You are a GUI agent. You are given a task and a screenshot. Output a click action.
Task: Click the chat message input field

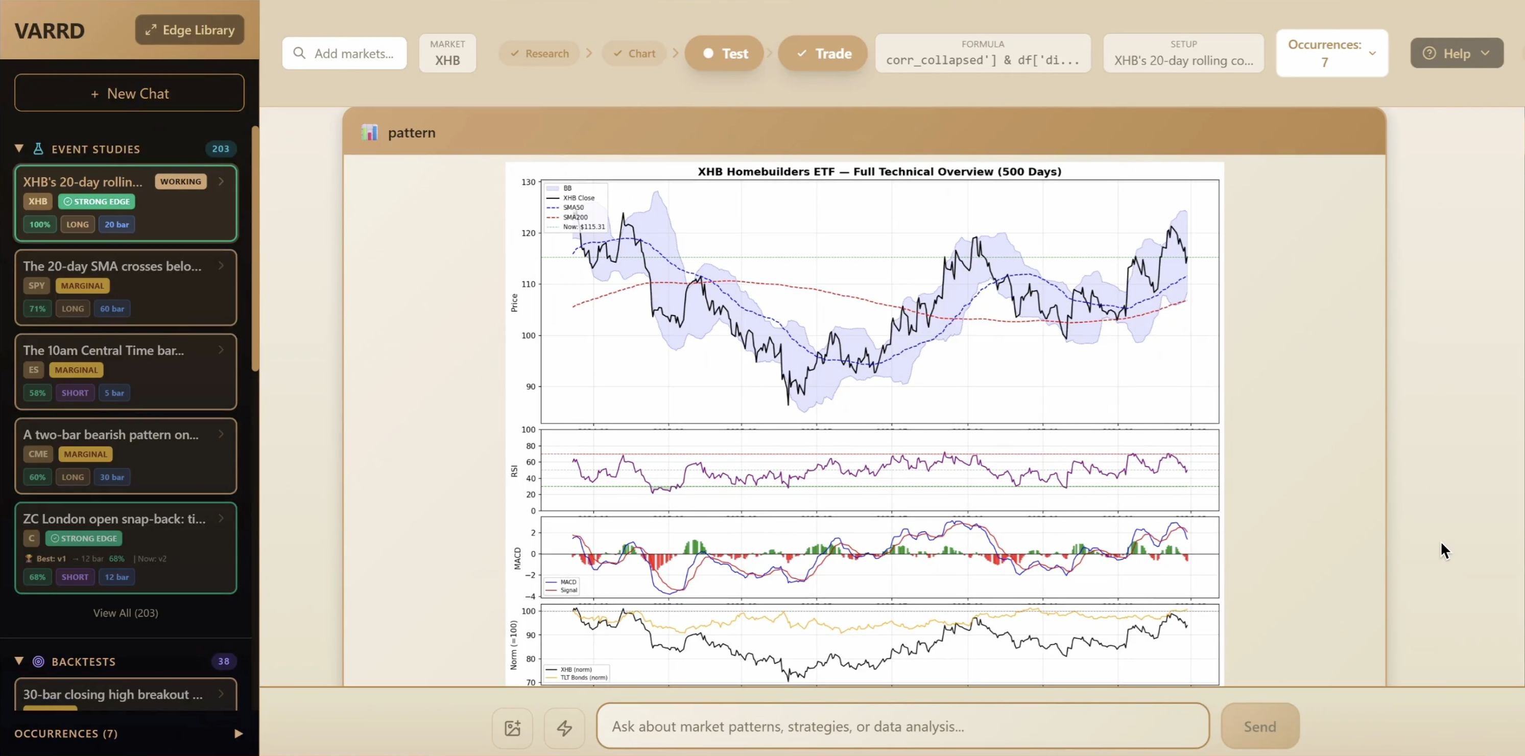902,726
